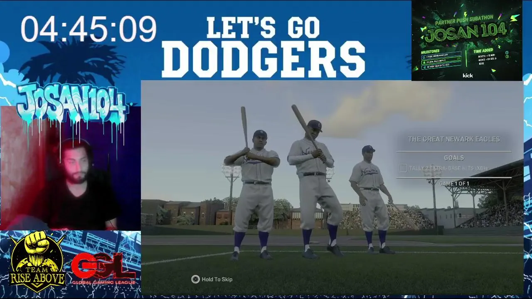Click the first milestone row with star icon
This screenshot has height=299, width=532.
441,56
